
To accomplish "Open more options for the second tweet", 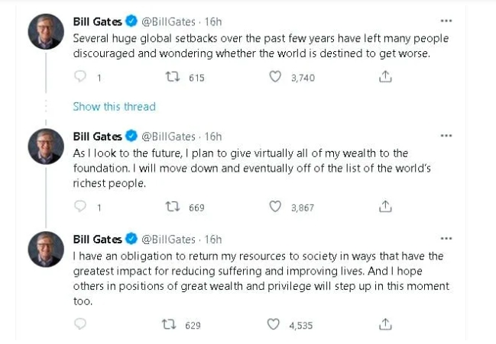I will coord(447,137).
